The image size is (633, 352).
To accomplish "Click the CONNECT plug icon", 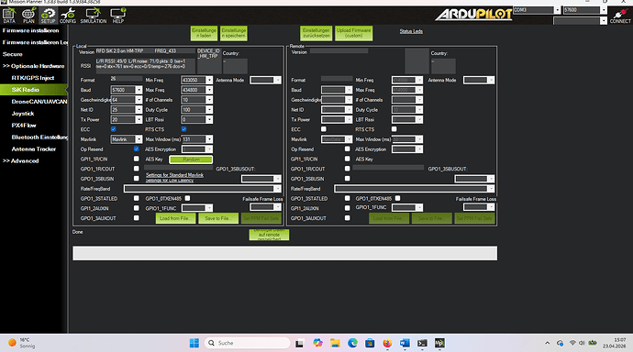I will point(620,16).
